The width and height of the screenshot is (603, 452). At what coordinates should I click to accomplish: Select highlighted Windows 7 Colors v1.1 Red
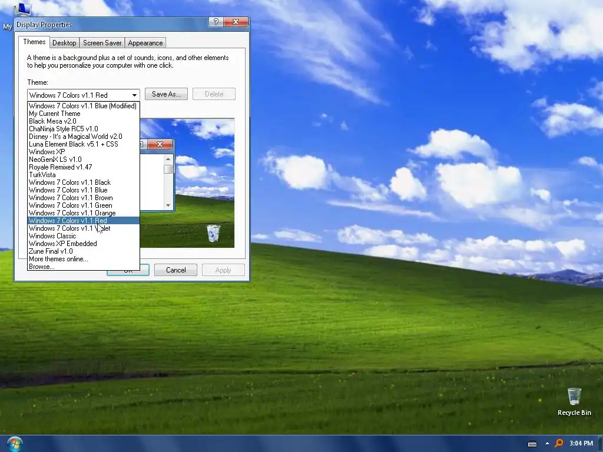(84, 221)
